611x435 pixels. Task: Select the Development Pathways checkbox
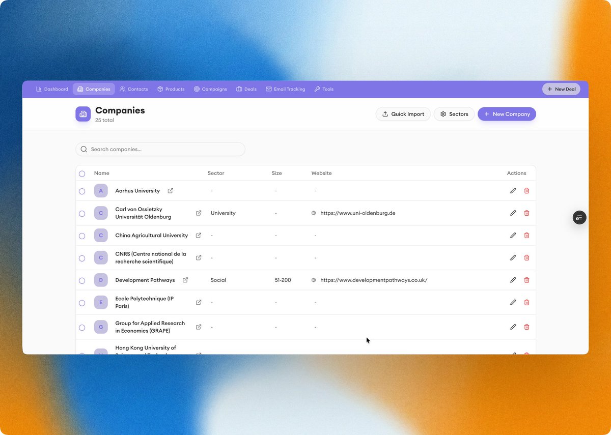[82, 280]
